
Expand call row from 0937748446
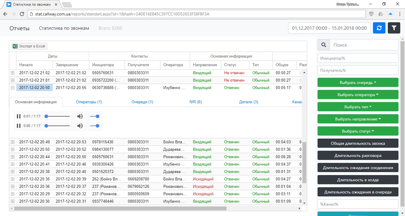[12, 201]
